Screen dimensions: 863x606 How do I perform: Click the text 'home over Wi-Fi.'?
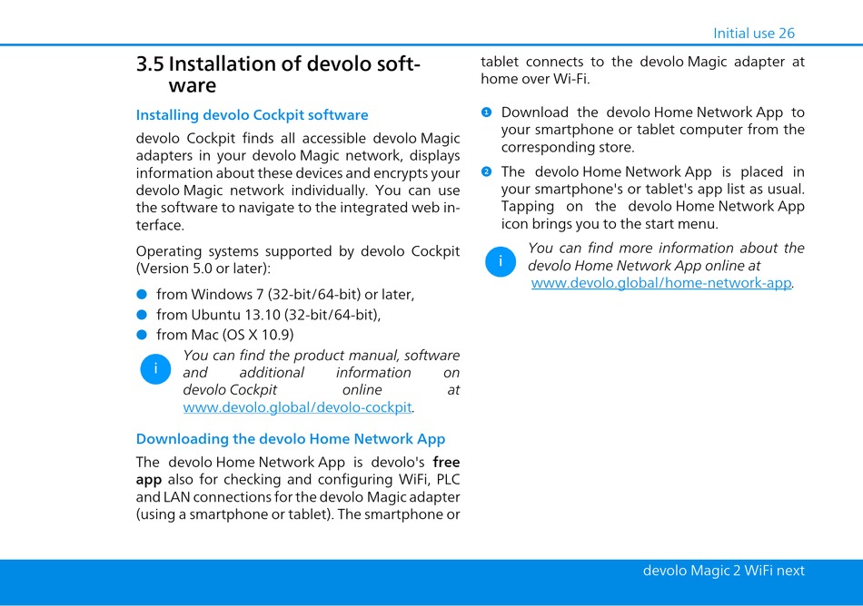pos(535,79)
